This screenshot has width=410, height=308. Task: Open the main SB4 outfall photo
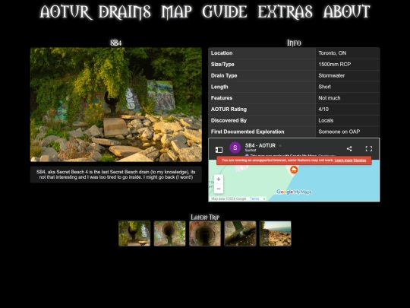pyautogui.click(x=116, y=104)
